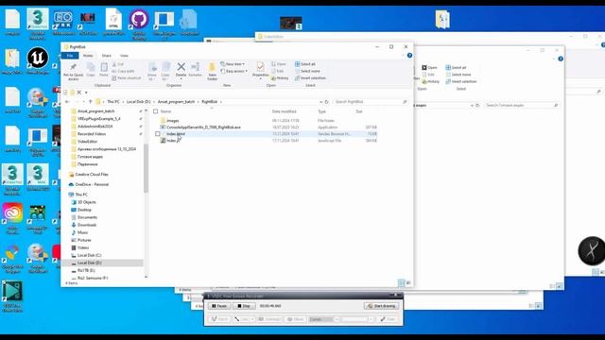Sort files by the Type column header

point(321,111)
